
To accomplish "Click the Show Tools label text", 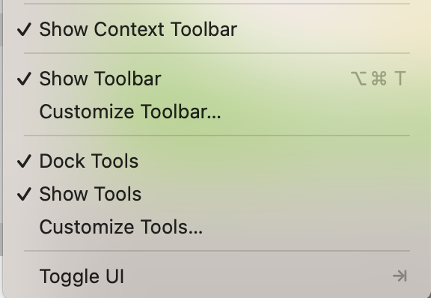I will click(91, 194).
